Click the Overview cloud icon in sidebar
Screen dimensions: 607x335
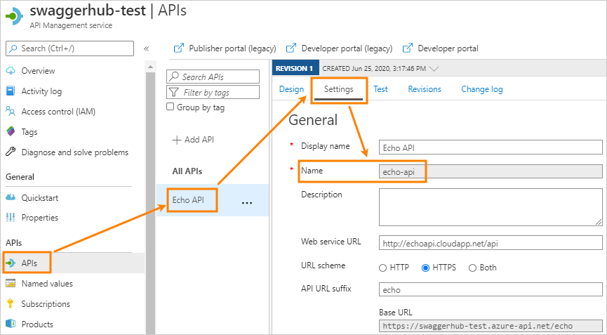click(11, 71)
